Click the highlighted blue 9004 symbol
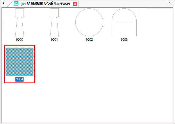Image resolution: width=175 pixels, height=124 pixels. 19,62
